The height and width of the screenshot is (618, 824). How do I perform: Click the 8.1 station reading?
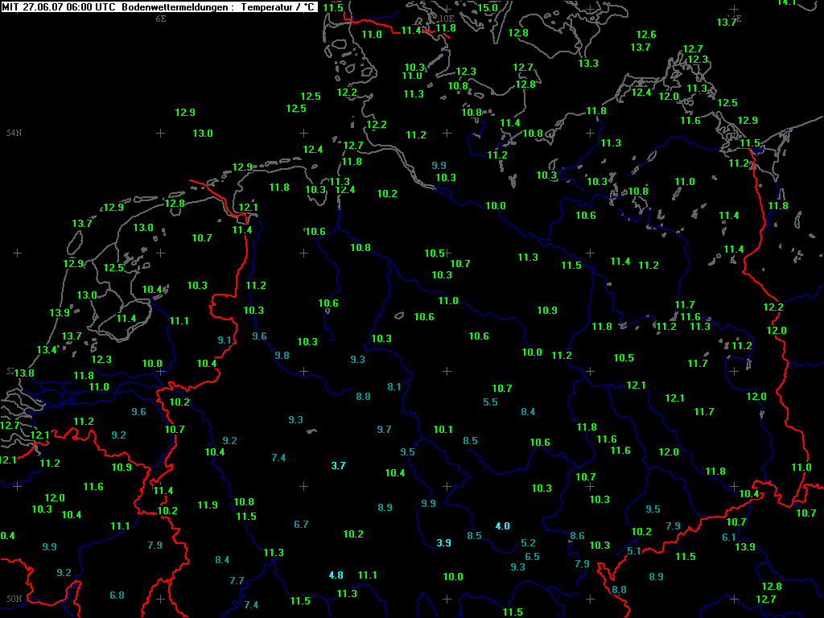394,387
